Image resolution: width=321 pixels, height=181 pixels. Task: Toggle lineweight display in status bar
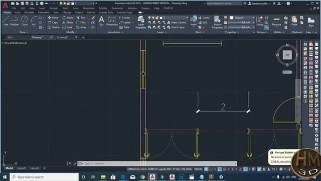pyautogui.click(x=254, y=169)
